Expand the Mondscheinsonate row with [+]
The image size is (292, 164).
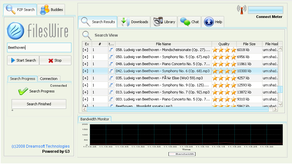pos(85,50)
